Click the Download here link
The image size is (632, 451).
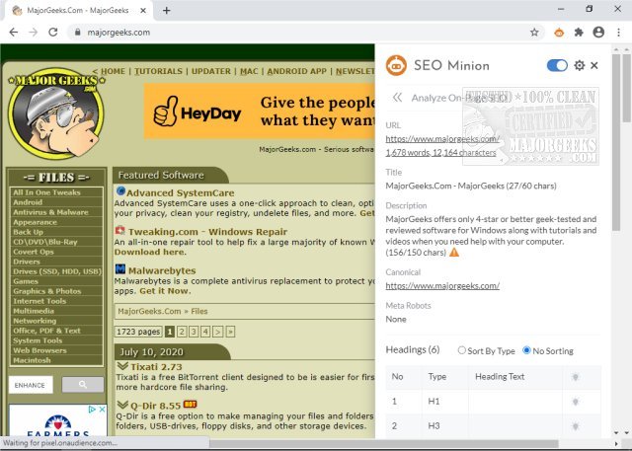pyautogui.click(x=150, y=252)
